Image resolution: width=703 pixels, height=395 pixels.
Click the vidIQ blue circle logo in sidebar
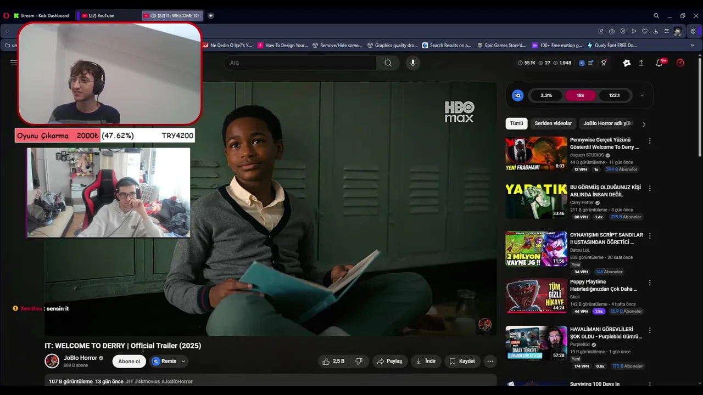517,95
